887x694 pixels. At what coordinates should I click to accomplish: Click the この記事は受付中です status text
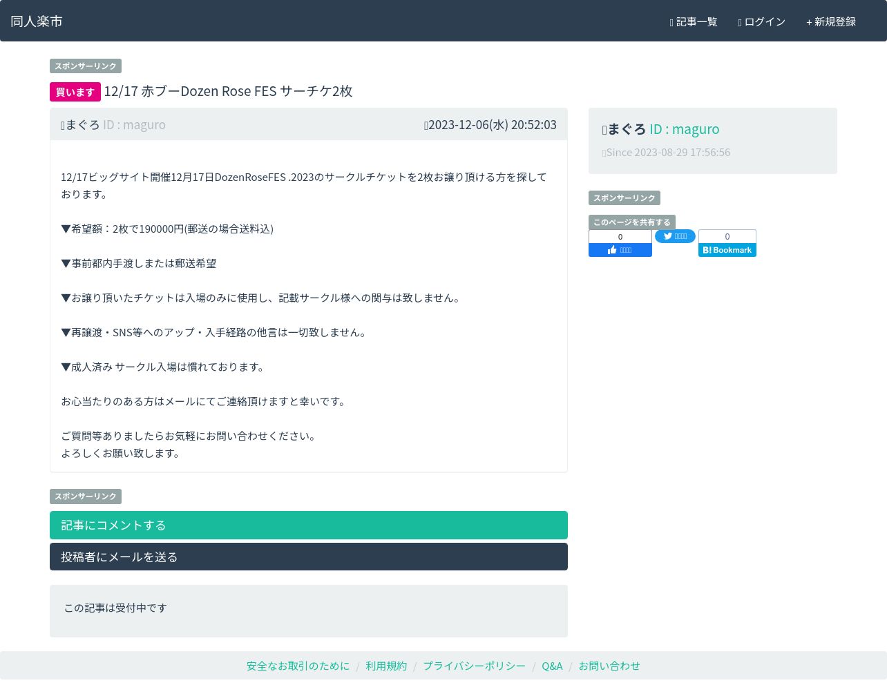click(x=115, y=608)
